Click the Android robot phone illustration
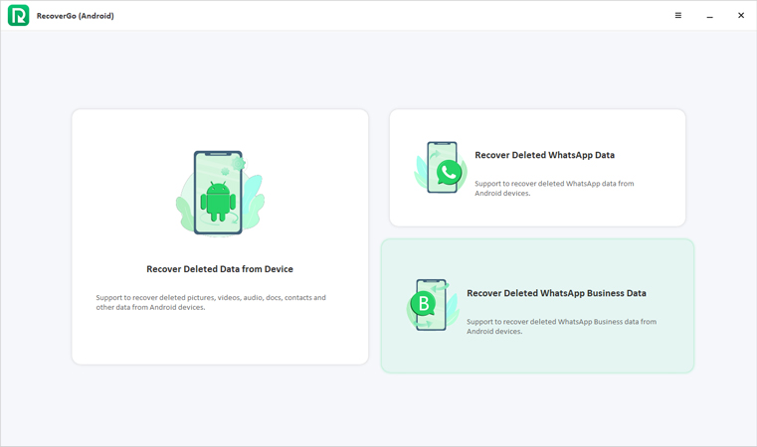 220,193
